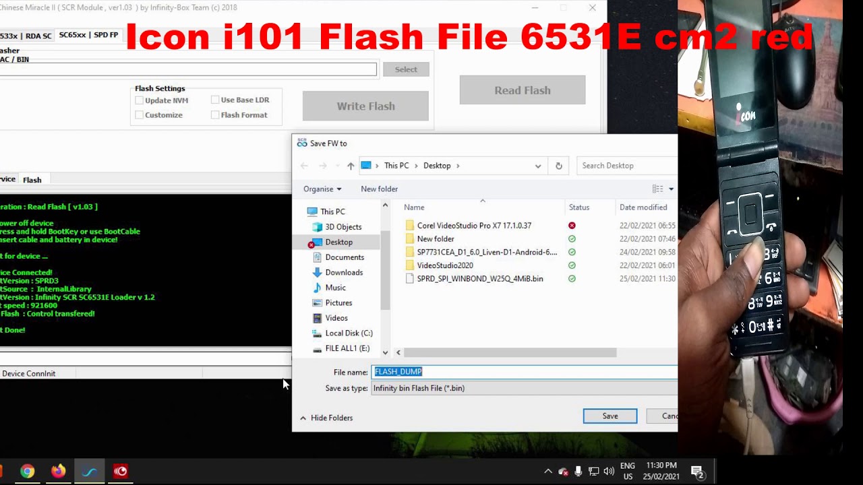
Task: Sort by Name column header
Action: (414, 207)
